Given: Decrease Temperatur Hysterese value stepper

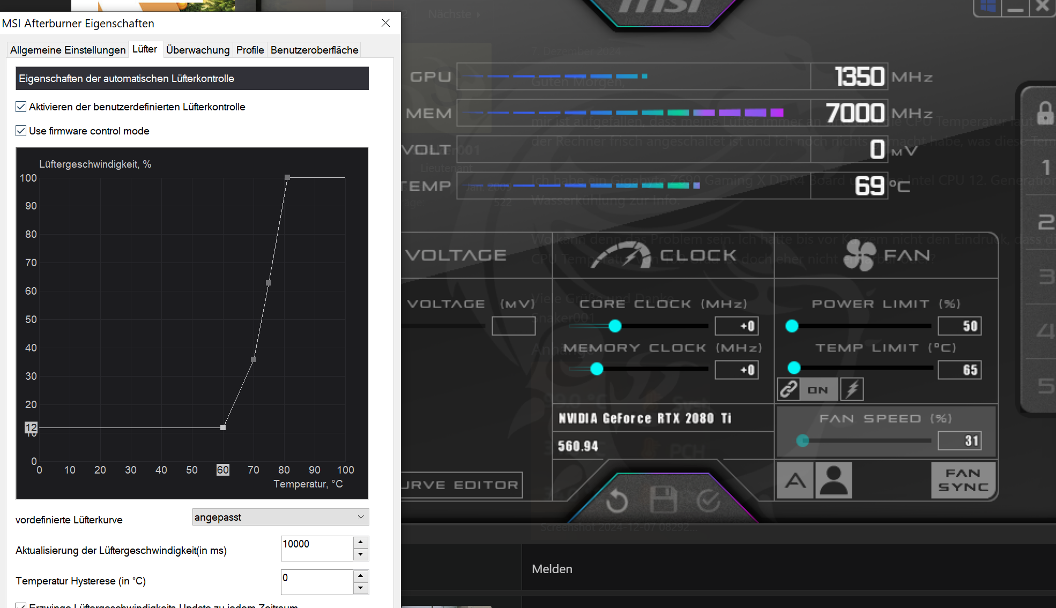Looking at the screenshot, I should coord(361,588).
